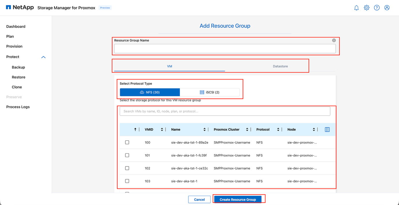Screen dimensions: 399x205
Task: Click the Cancel button
Action: pos(199,199)
